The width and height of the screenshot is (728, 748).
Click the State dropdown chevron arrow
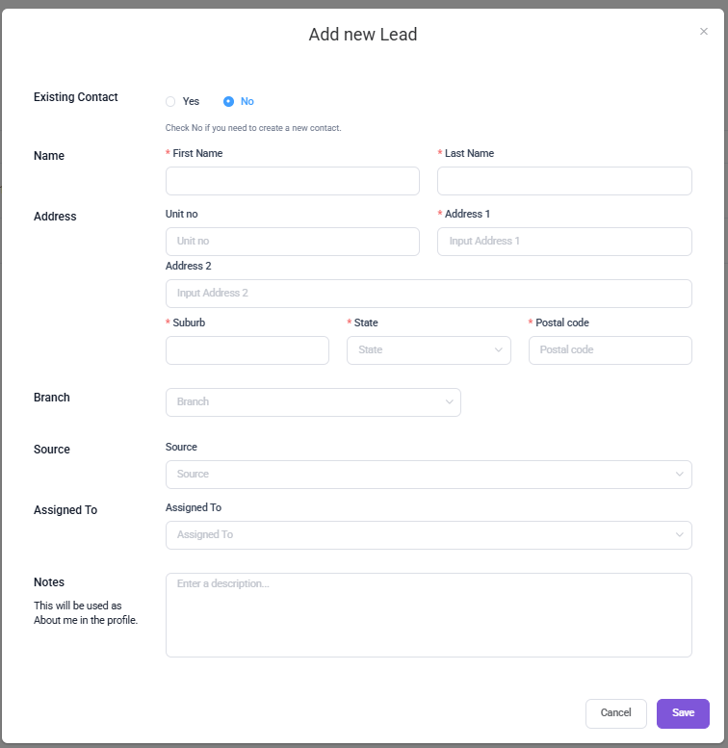coord(499,350)
